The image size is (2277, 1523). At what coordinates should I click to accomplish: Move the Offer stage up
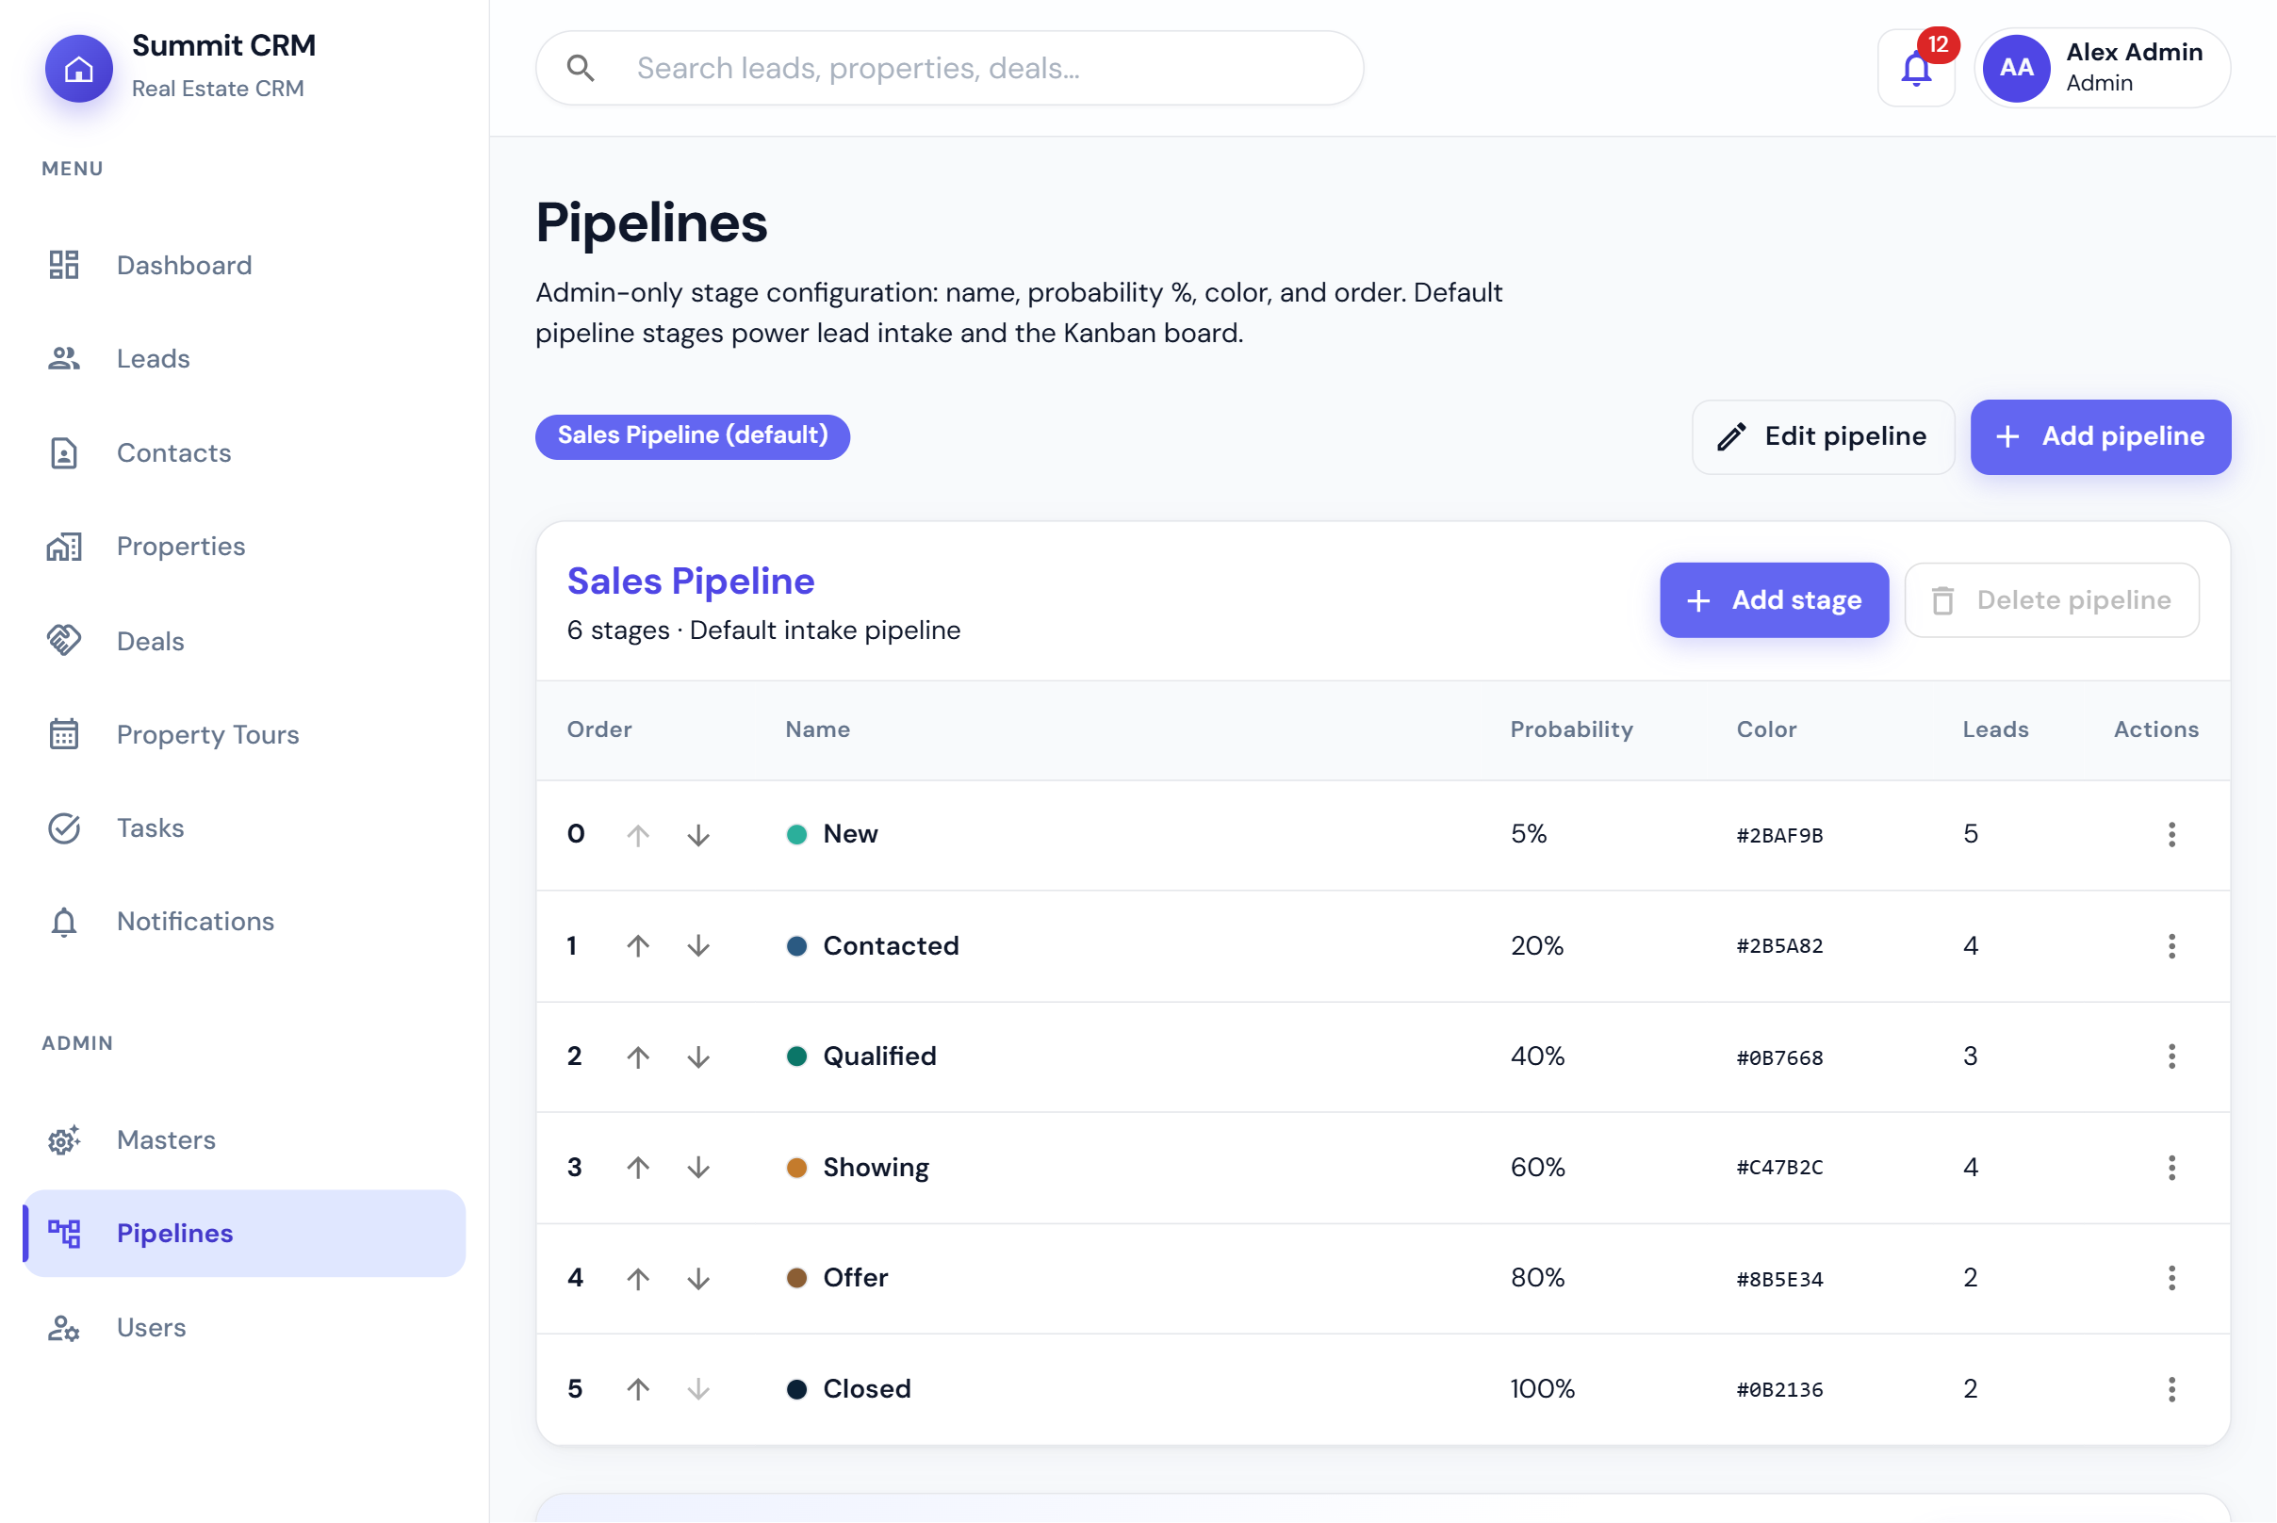tap(638, 1278)
